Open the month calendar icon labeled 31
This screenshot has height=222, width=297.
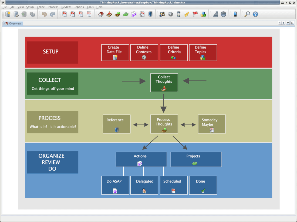pos(81,14)
